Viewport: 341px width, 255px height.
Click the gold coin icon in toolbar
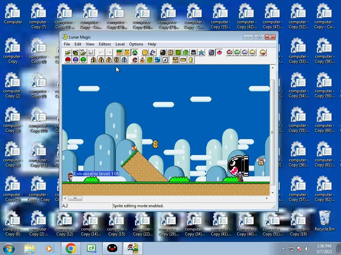pyautogui.click(x=191, y=60)
